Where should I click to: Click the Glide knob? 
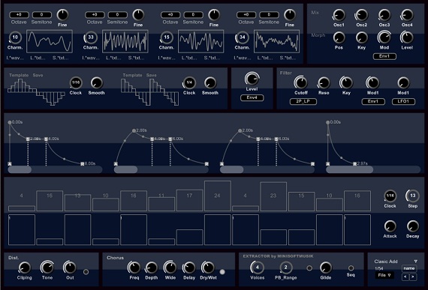pos(325,268)
